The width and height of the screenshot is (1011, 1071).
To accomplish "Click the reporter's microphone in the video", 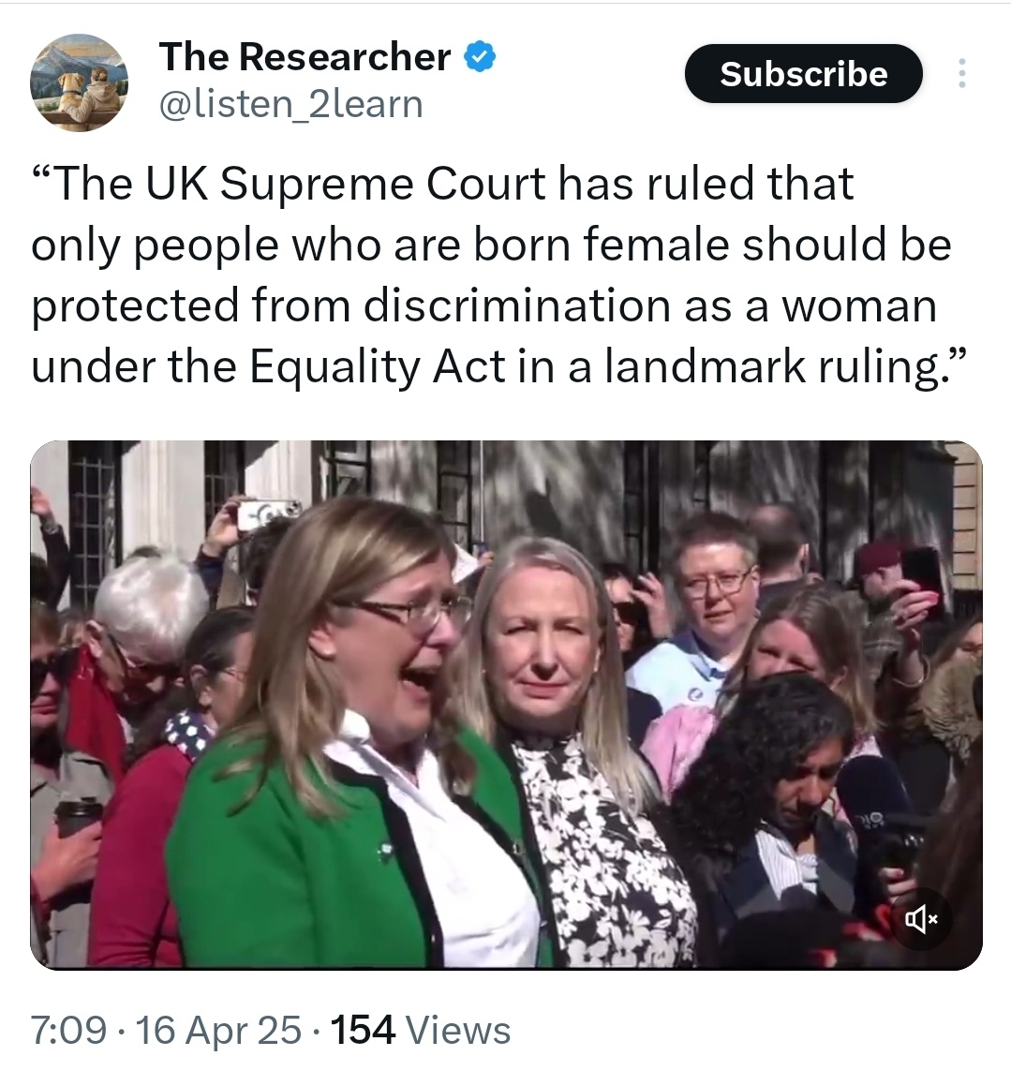I will [x=874, y=806].
